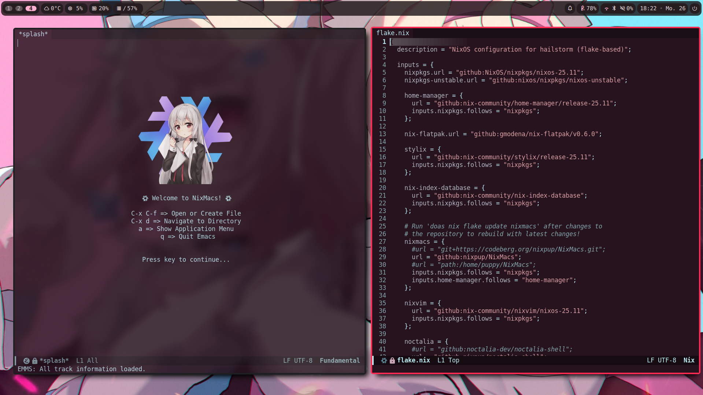Click the lock icon in splash modeline
703x395 pixels.
coord(35,361)
